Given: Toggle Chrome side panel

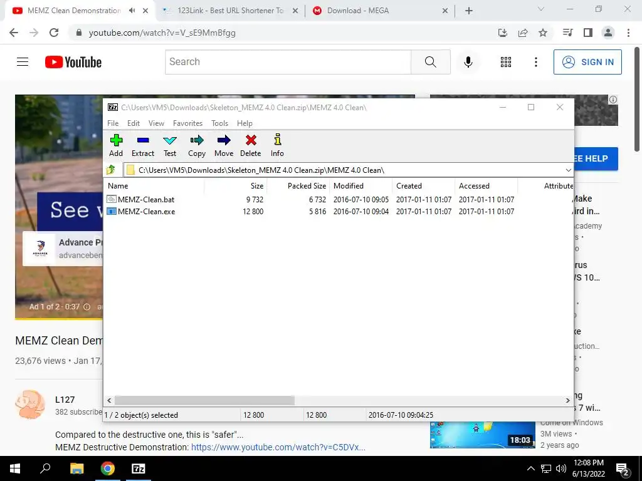Looking at the screenshot, I should coord(588,33).
